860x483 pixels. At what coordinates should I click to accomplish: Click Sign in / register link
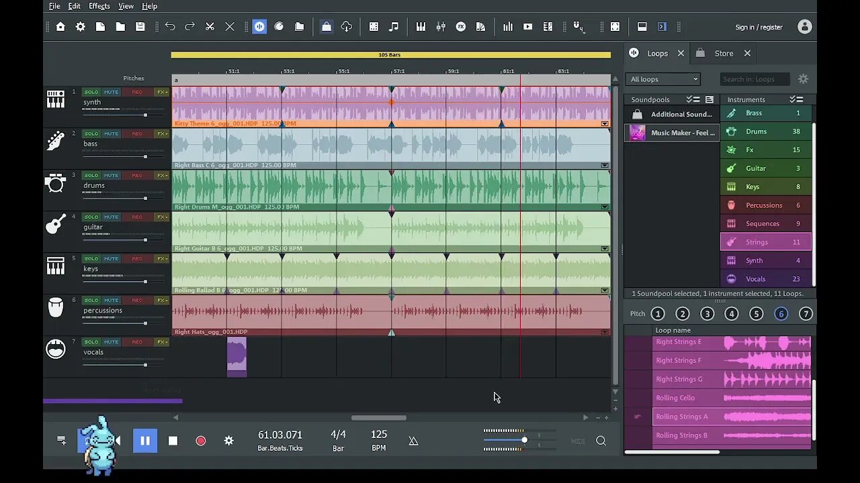click(x=759, y=28)
